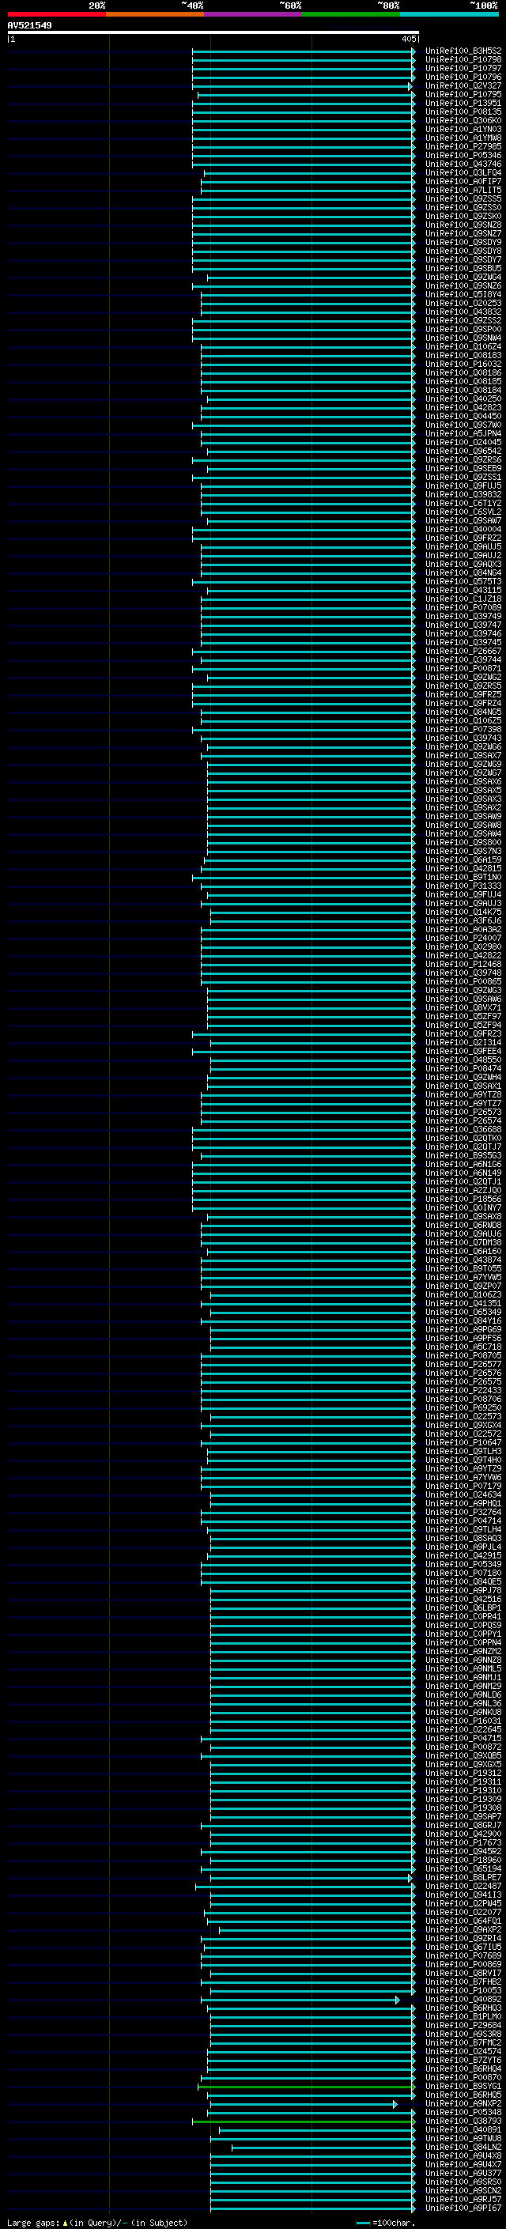Open hit UniRef100_A9YTZ8

point(463,1094)
